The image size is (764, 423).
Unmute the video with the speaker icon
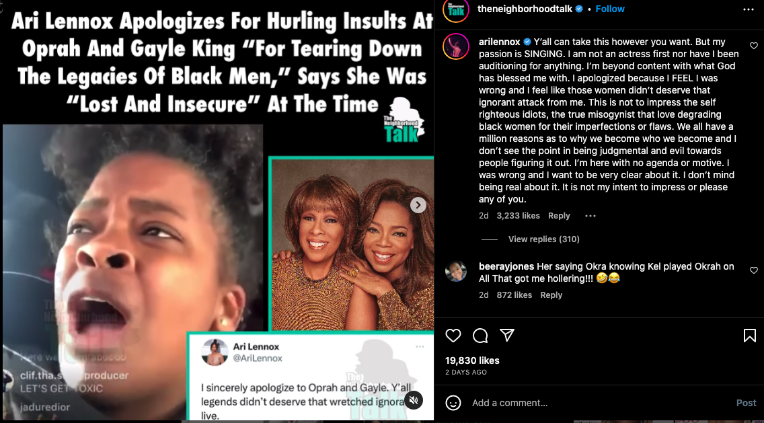pos(413,400)
